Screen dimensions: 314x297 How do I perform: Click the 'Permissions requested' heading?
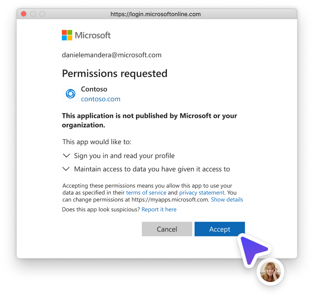115,73
